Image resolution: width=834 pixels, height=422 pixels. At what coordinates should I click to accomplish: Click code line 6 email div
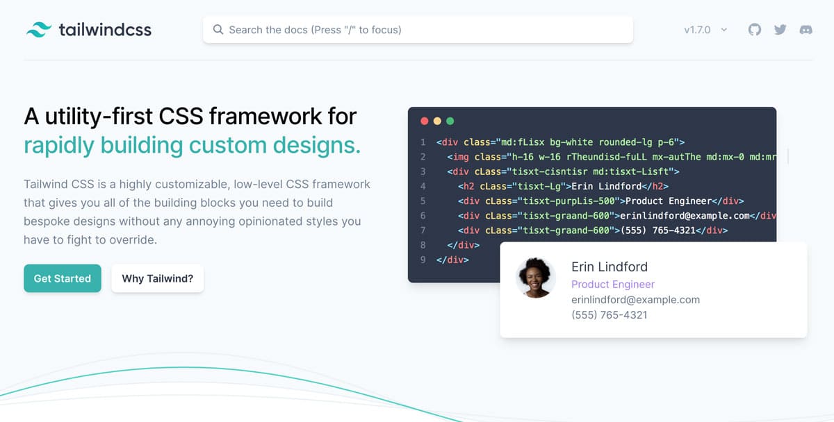pyautogui.click(x=617, y=215)
